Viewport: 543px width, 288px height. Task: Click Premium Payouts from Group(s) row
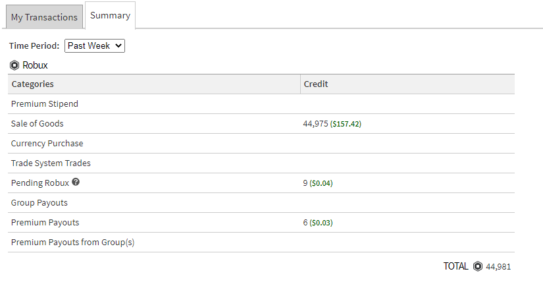click(x=261, y=243)
